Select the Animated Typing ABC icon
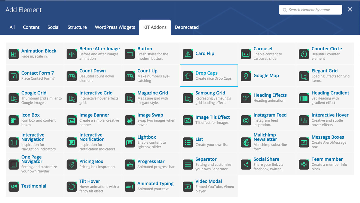Image resolution: width=360 pixels, height=203 pixels. (x=129, y=187)
